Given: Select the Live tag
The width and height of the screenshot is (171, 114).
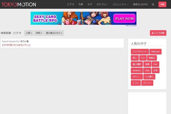Looking at the screenshot, I should [155, 64].
